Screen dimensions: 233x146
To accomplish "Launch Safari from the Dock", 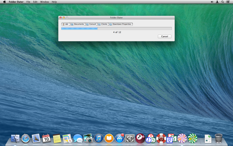I will pos(26,138).
